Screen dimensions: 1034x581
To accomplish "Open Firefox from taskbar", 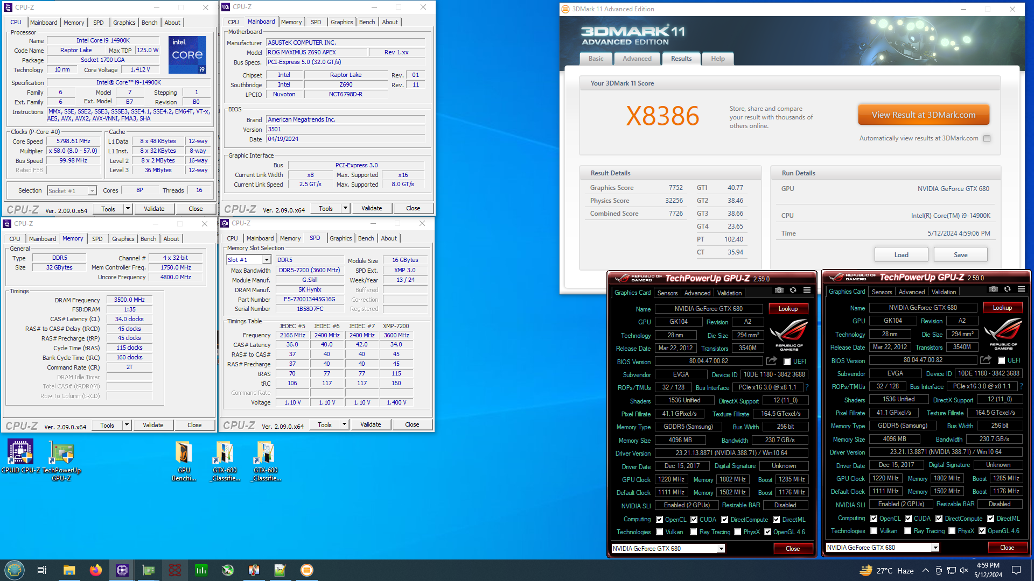I will point(96,570).
